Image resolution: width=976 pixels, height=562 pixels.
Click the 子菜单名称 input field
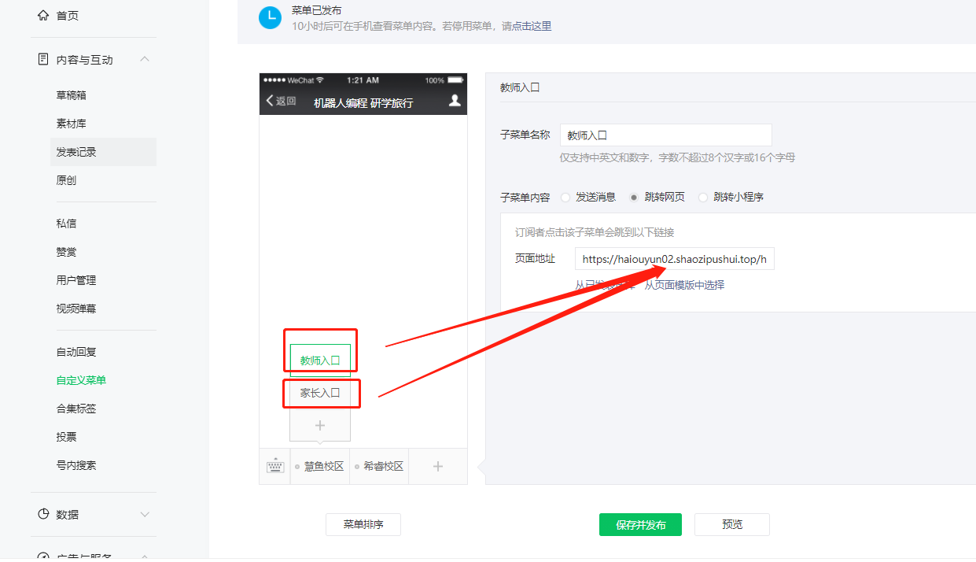[666, 135]
